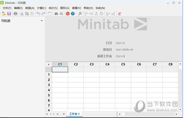
Task: Select column header C3
Action: (91, 64)
